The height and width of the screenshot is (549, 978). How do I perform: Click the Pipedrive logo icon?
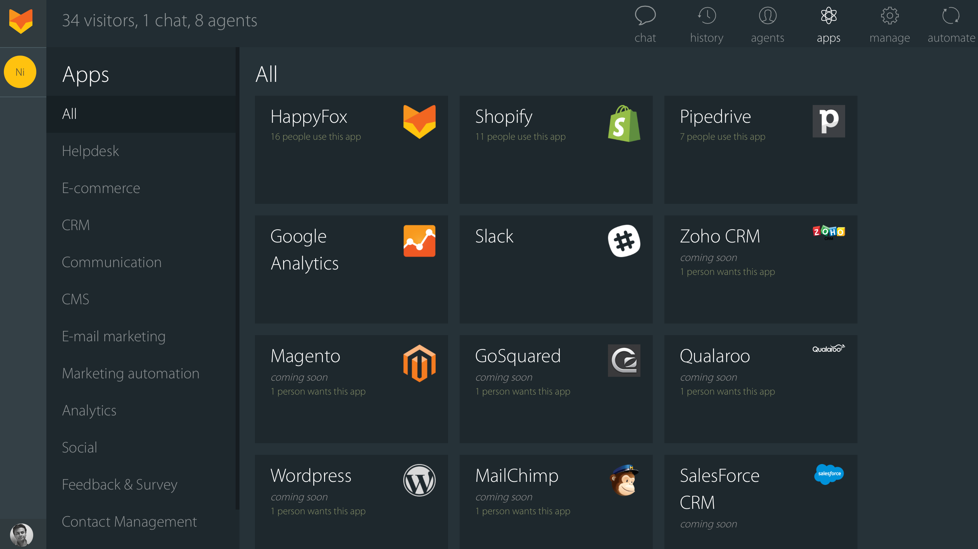pos(829,121)
